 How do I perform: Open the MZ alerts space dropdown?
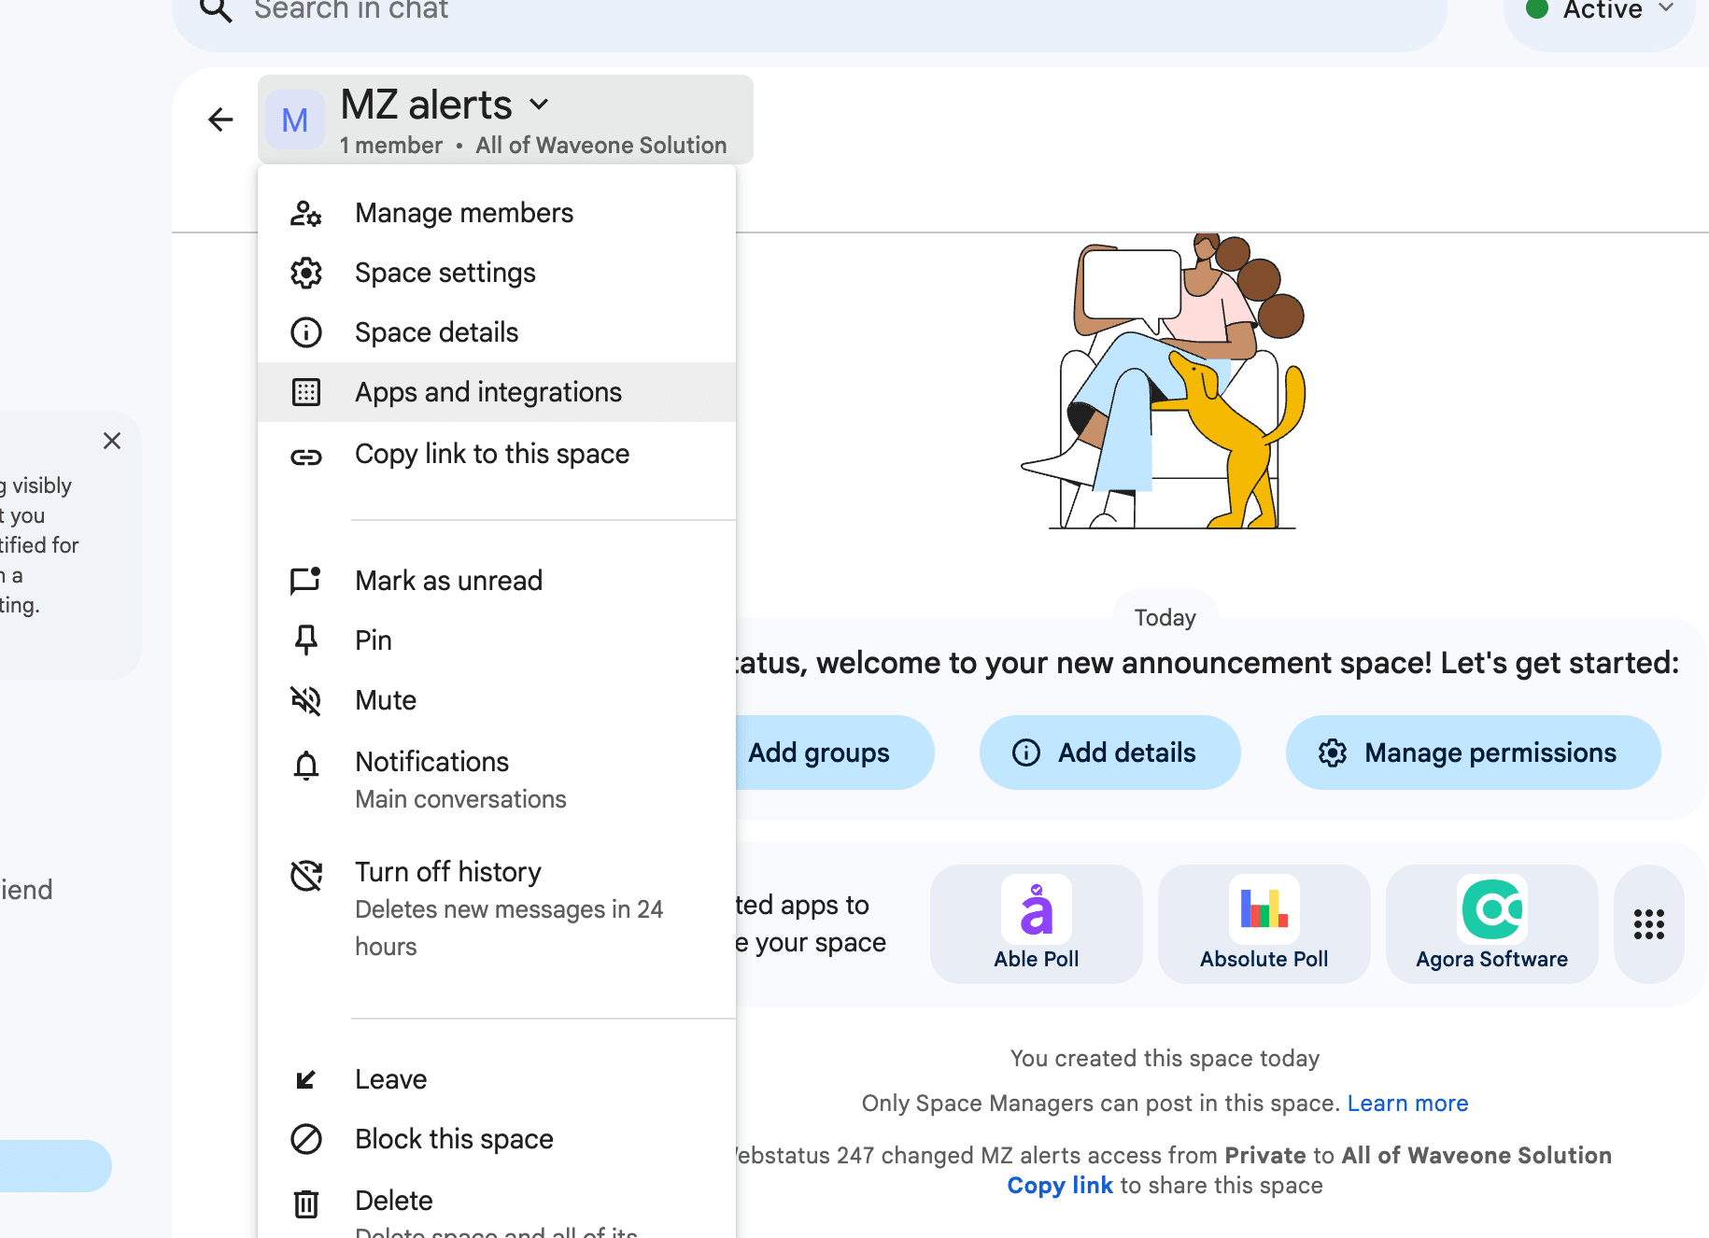539,105
